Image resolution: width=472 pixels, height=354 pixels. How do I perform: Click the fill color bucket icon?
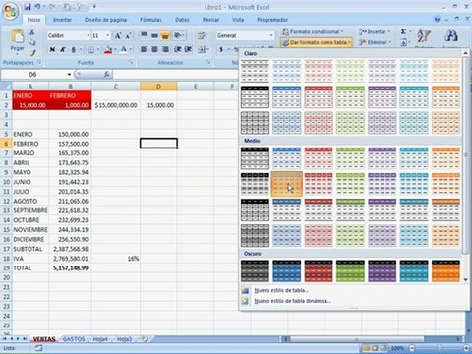(108, 50)
